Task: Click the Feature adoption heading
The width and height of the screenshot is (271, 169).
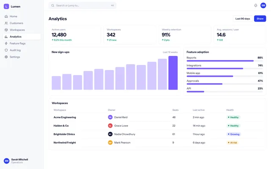Action: 198,52
